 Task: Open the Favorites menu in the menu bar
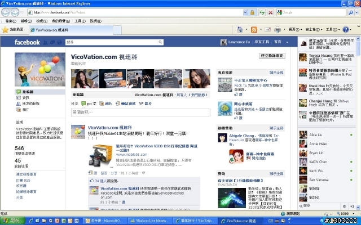click(x=61, y=21)
